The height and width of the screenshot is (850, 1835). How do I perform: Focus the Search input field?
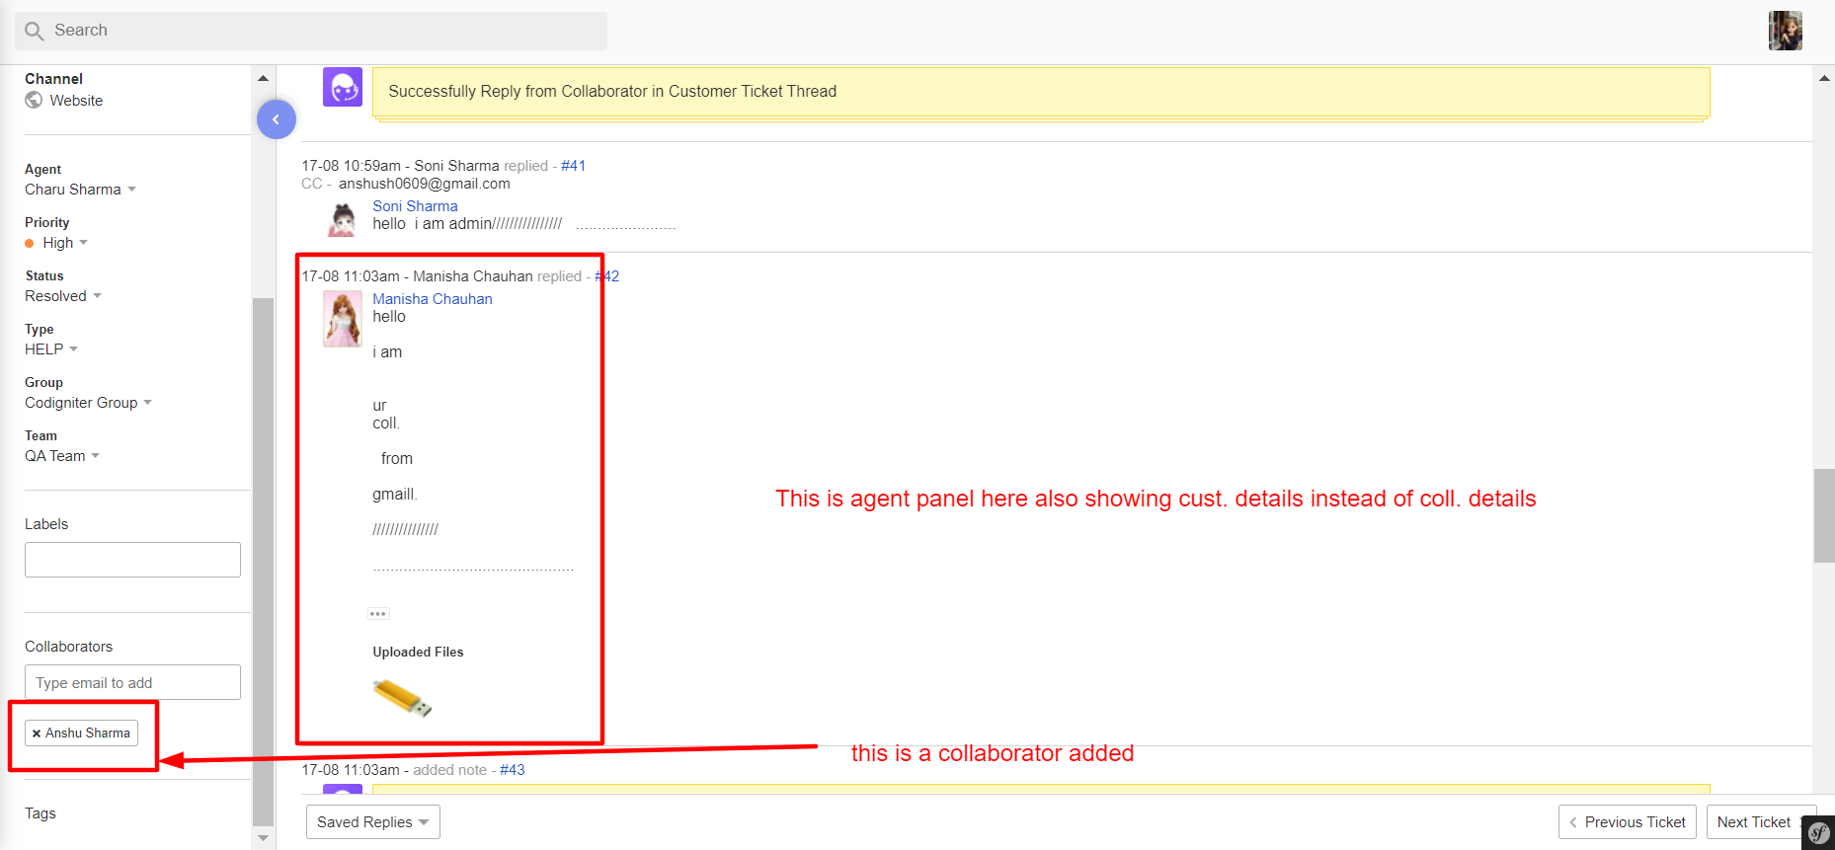click(x=311, y=31)
